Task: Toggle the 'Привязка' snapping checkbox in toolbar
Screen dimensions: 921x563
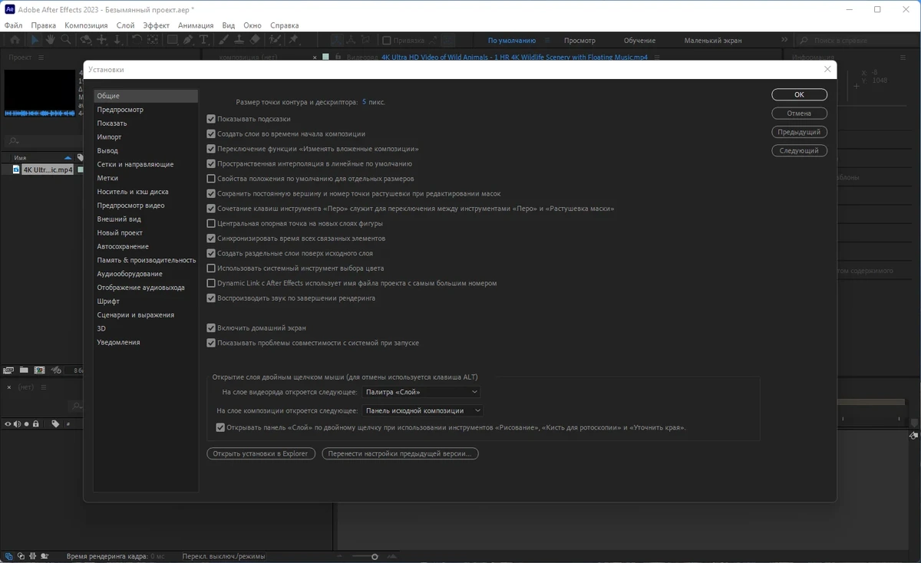Action: click(387, 40)
